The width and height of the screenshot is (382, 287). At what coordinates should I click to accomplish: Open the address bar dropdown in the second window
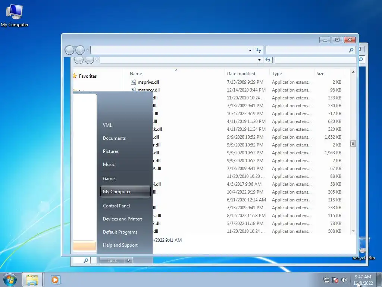[x=259, y=60]
